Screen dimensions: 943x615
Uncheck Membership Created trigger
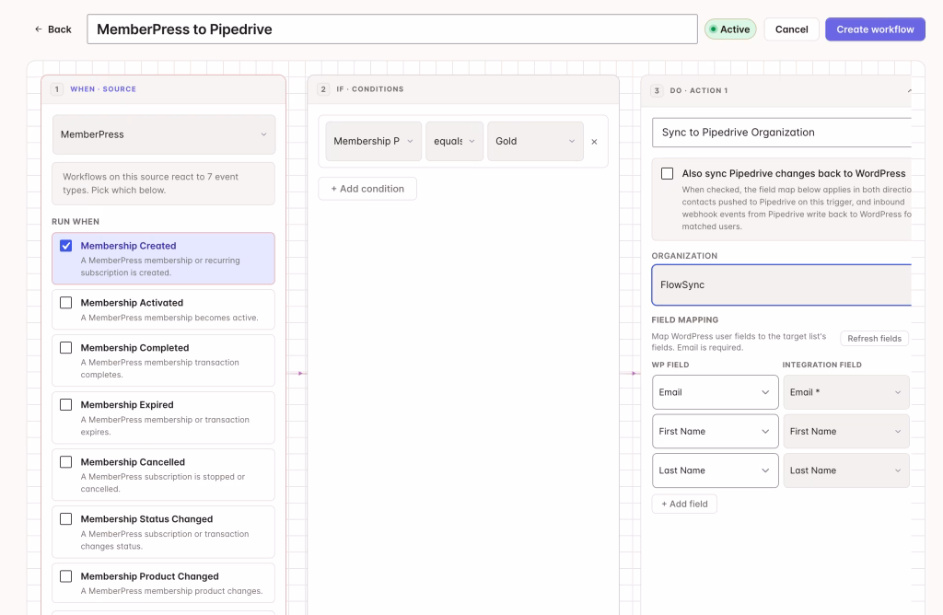[x=66, y=246]
